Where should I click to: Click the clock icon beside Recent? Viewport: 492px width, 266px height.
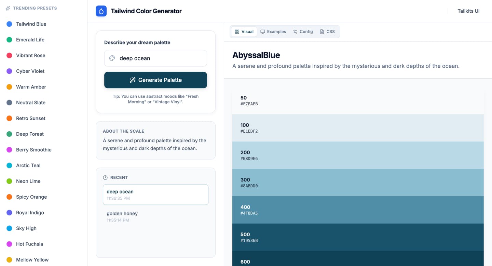pos(105,177)
